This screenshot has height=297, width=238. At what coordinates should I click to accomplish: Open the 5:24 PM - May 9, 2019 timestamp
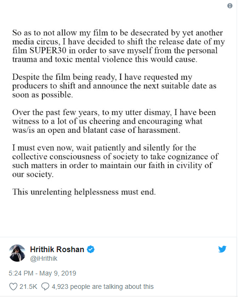(42, 273)
